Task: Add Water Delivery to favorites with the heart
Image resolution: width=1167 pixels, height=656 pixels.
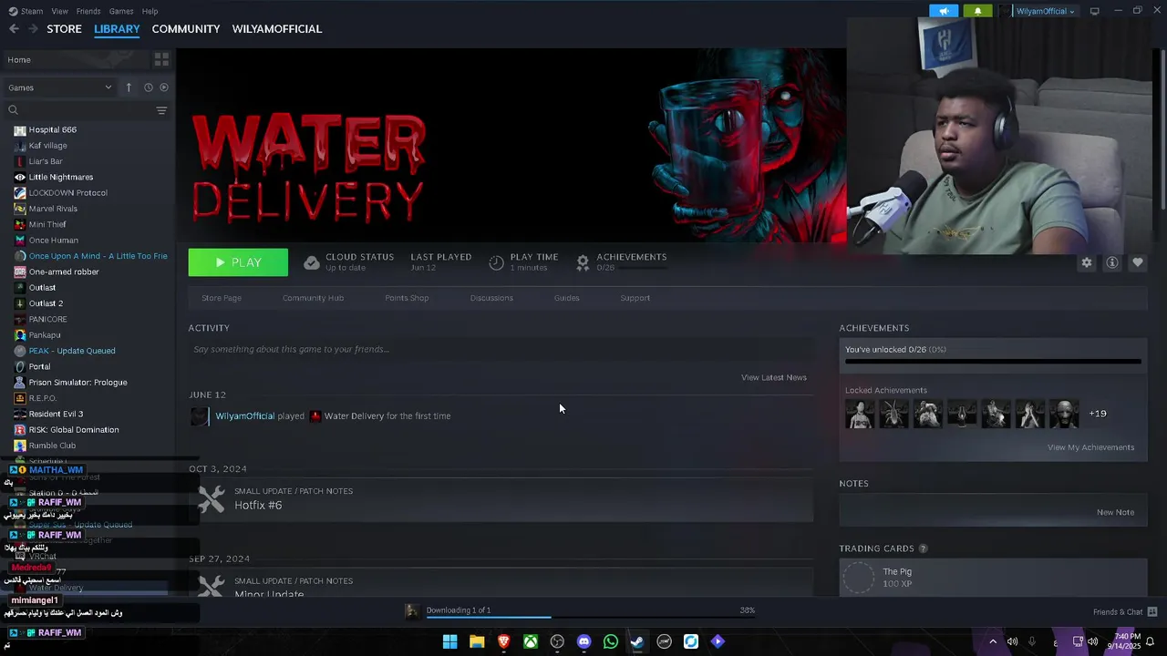Action: [1137, 262]
